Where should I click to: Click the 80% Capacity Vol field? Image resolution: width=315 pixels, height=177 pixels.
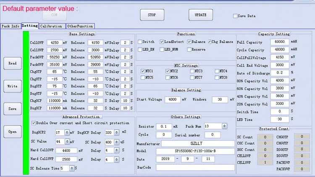(280, 80)
